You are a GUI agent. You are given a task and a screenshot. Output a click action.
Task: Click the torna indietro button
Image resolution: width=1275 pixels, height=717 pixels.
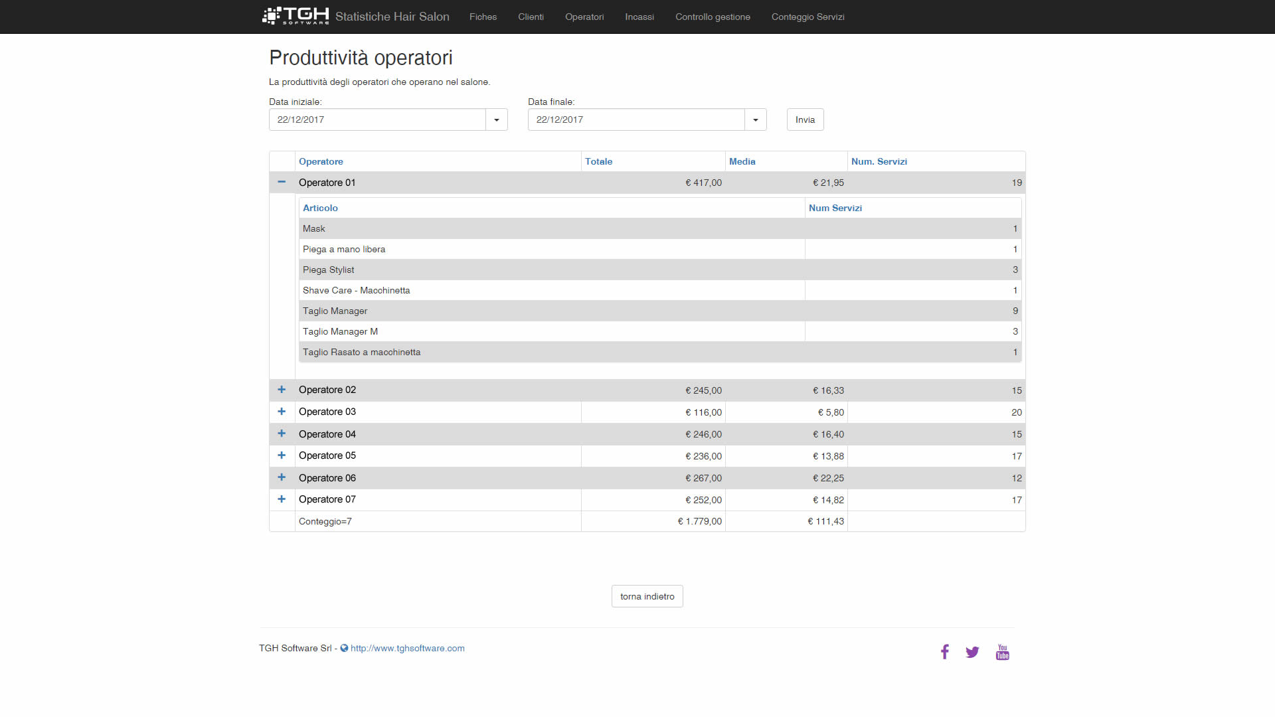[x=647, y=596]
